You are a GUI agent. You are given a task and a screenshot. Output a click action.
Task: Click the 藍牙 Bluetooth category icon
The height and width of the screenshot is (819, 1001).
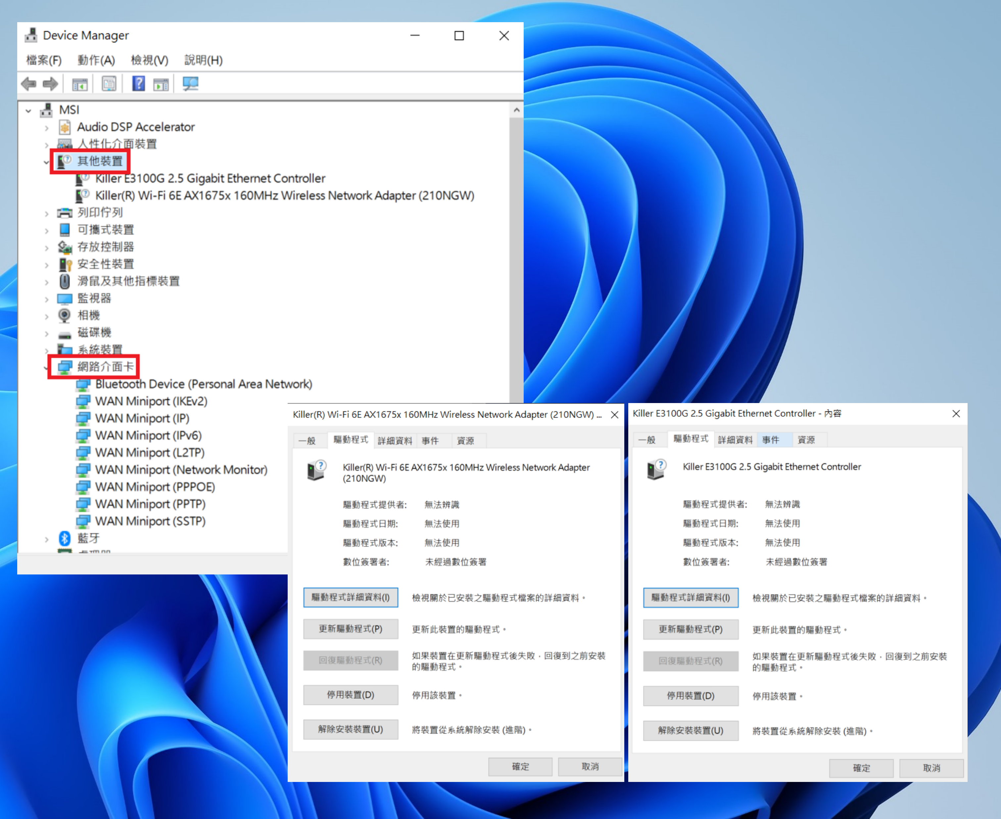pos(65,538)
